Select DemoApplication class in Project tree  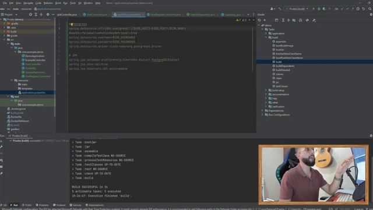coord(33,56)
